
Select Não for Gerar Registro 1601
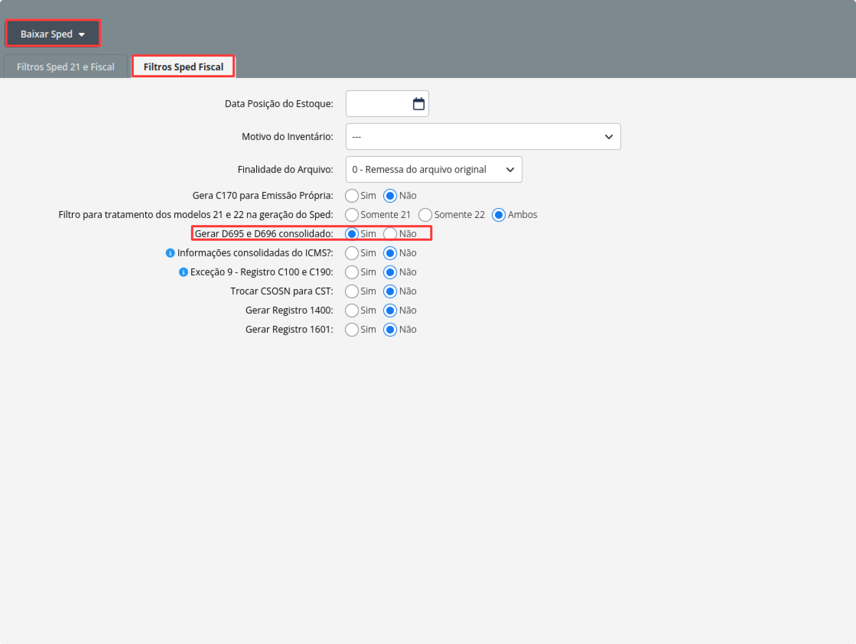pyautogui.click(x=390, y=330)
